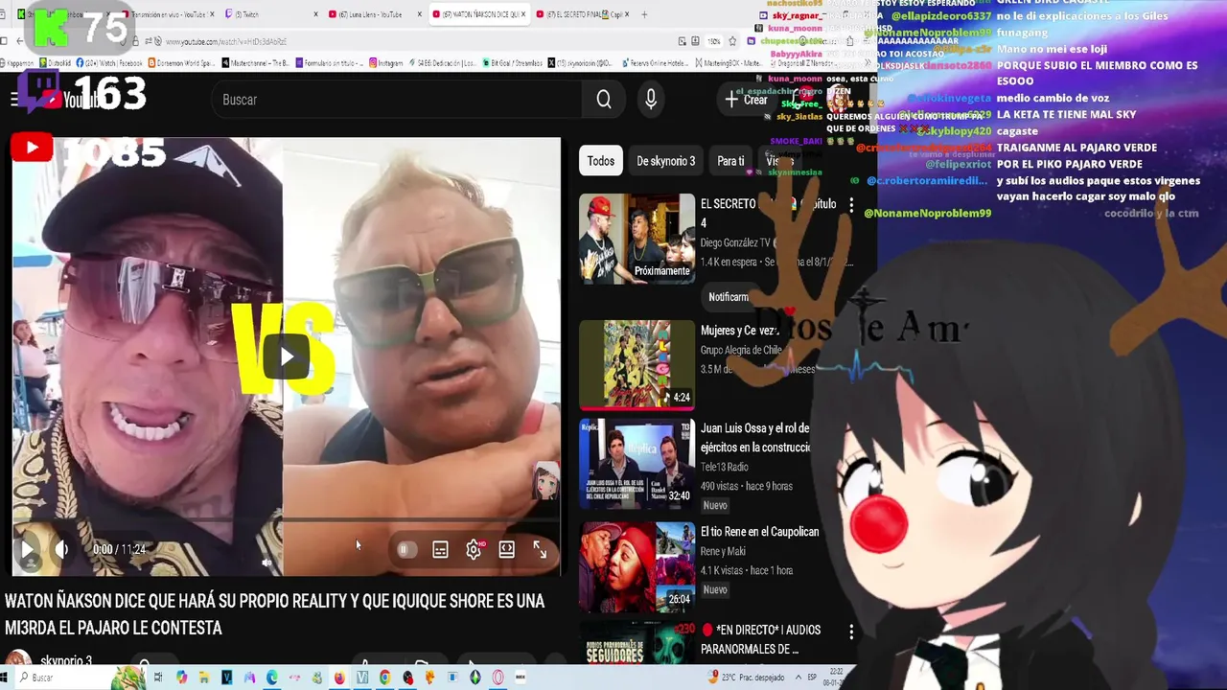Open options for AUDIOS PARANORMALES video
The height and width of the screenshot is (690, 1227).
tap(851, 632)
